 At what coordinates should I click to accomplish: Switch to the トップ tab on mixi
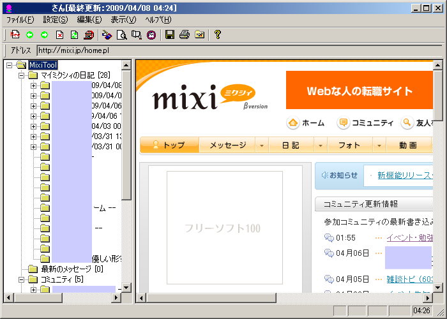169,145
